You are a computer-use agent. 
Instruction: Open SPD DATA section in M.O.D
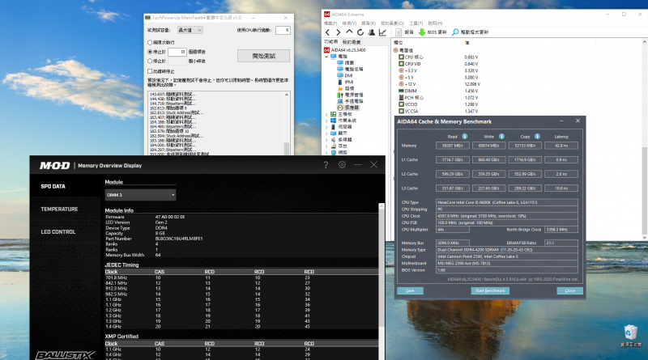(53, 186)
